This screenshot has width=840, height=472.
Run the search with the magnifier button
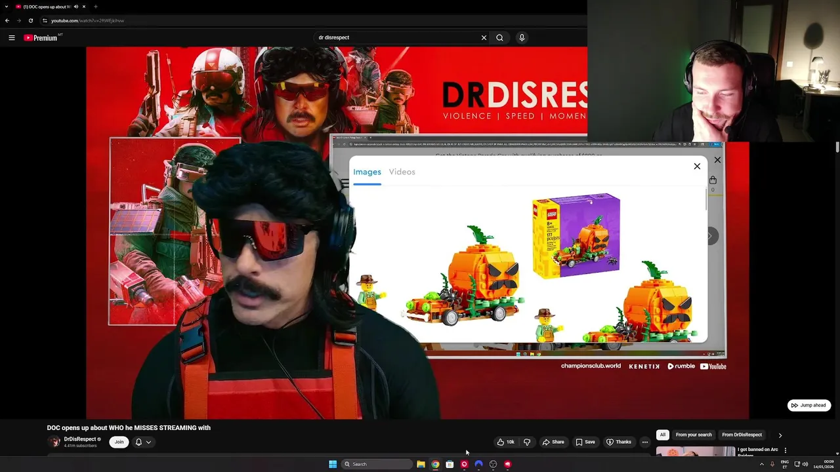pyautogui.click(x=499, y=37)
